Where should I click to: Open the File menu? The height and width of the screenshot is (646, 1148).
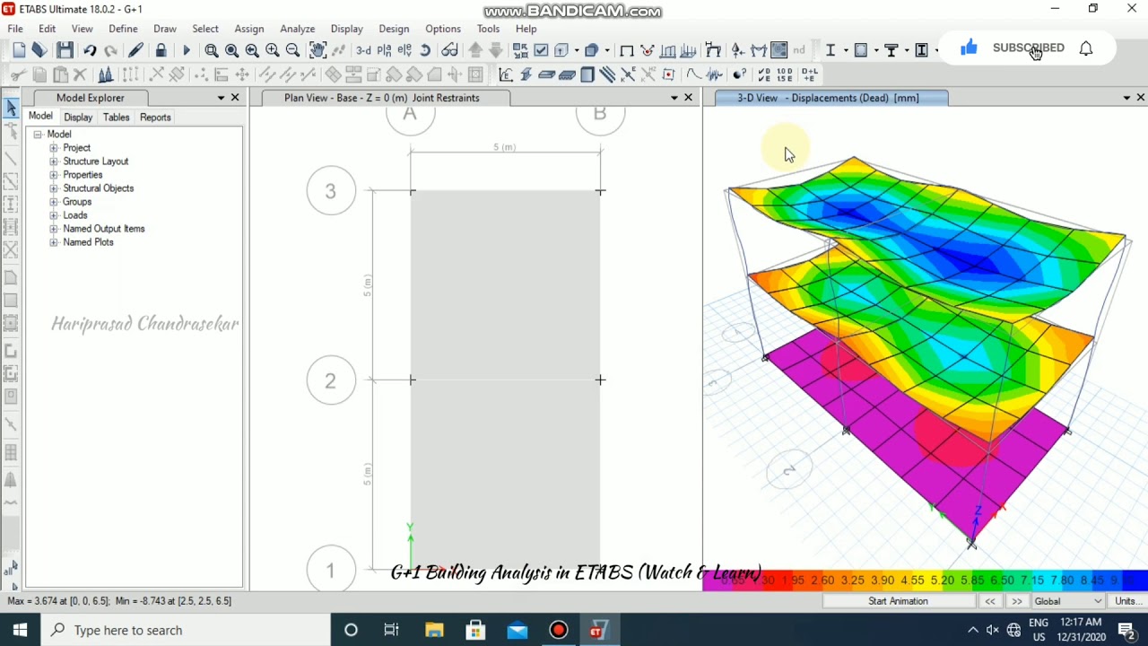tap(15, 29)
